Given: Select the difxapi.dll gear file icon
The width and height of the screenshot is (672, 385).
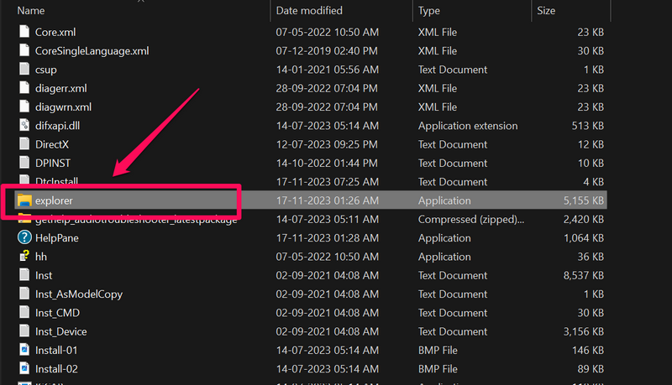Looking at the screenshot, I should coord(24,125).
